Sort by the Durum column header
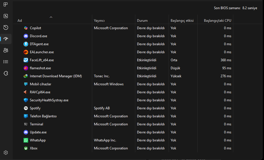This screenshot has width=264, height=160. 142,21
